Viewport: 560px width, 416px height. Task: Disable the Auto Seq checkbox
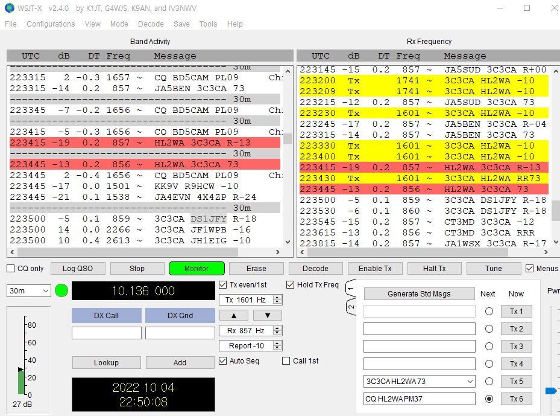223,361
